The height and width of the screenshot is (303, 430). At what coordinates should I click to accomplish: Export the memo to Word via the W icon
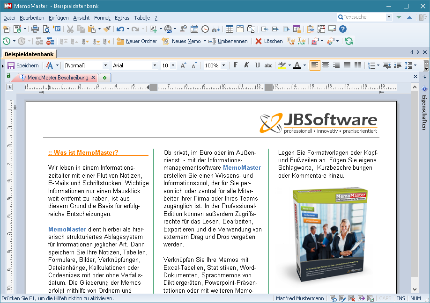(57, 29)
